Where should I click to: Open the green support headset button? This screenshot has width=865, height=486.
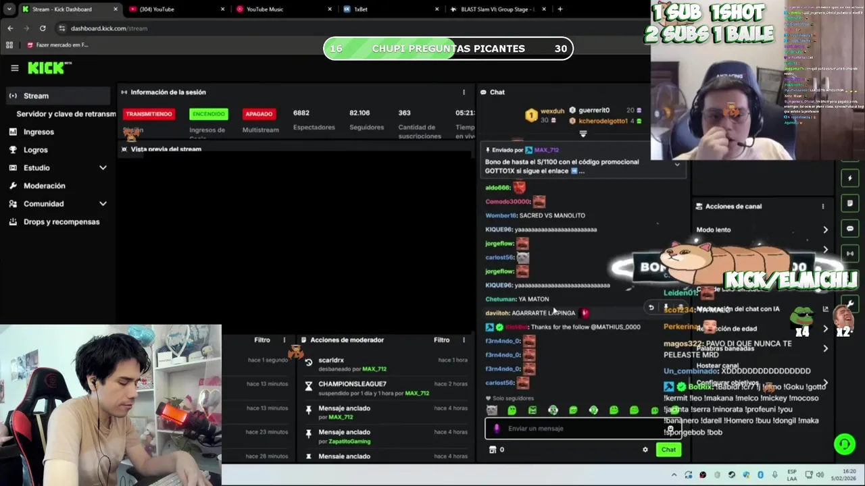coord(844,443)
